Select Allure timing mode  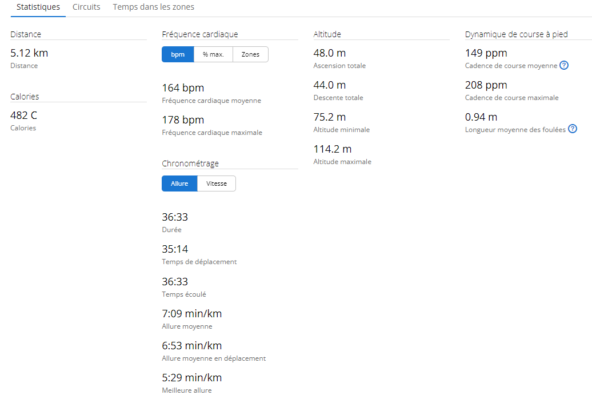179,183
